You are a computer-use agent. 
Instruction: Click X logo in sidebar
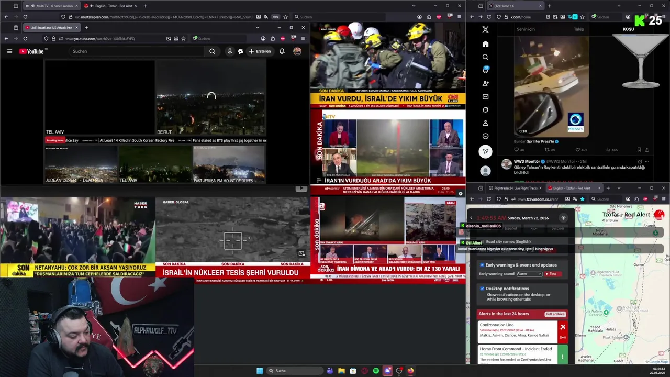pos(485,30)
